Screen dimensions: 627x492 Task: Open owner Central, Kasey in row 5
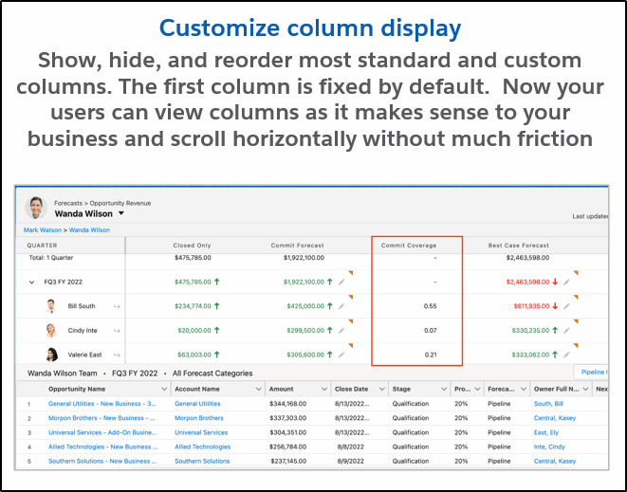click(x=555, y=462)
